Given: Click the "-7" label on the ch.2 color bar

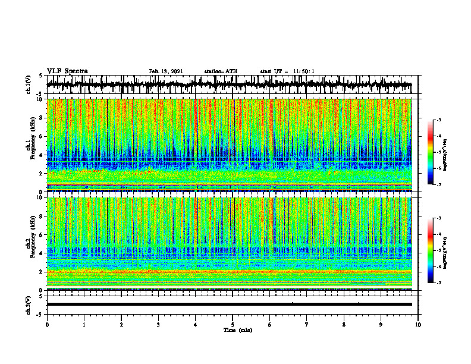Looking at the screenshot, I should tap(439, 283).
